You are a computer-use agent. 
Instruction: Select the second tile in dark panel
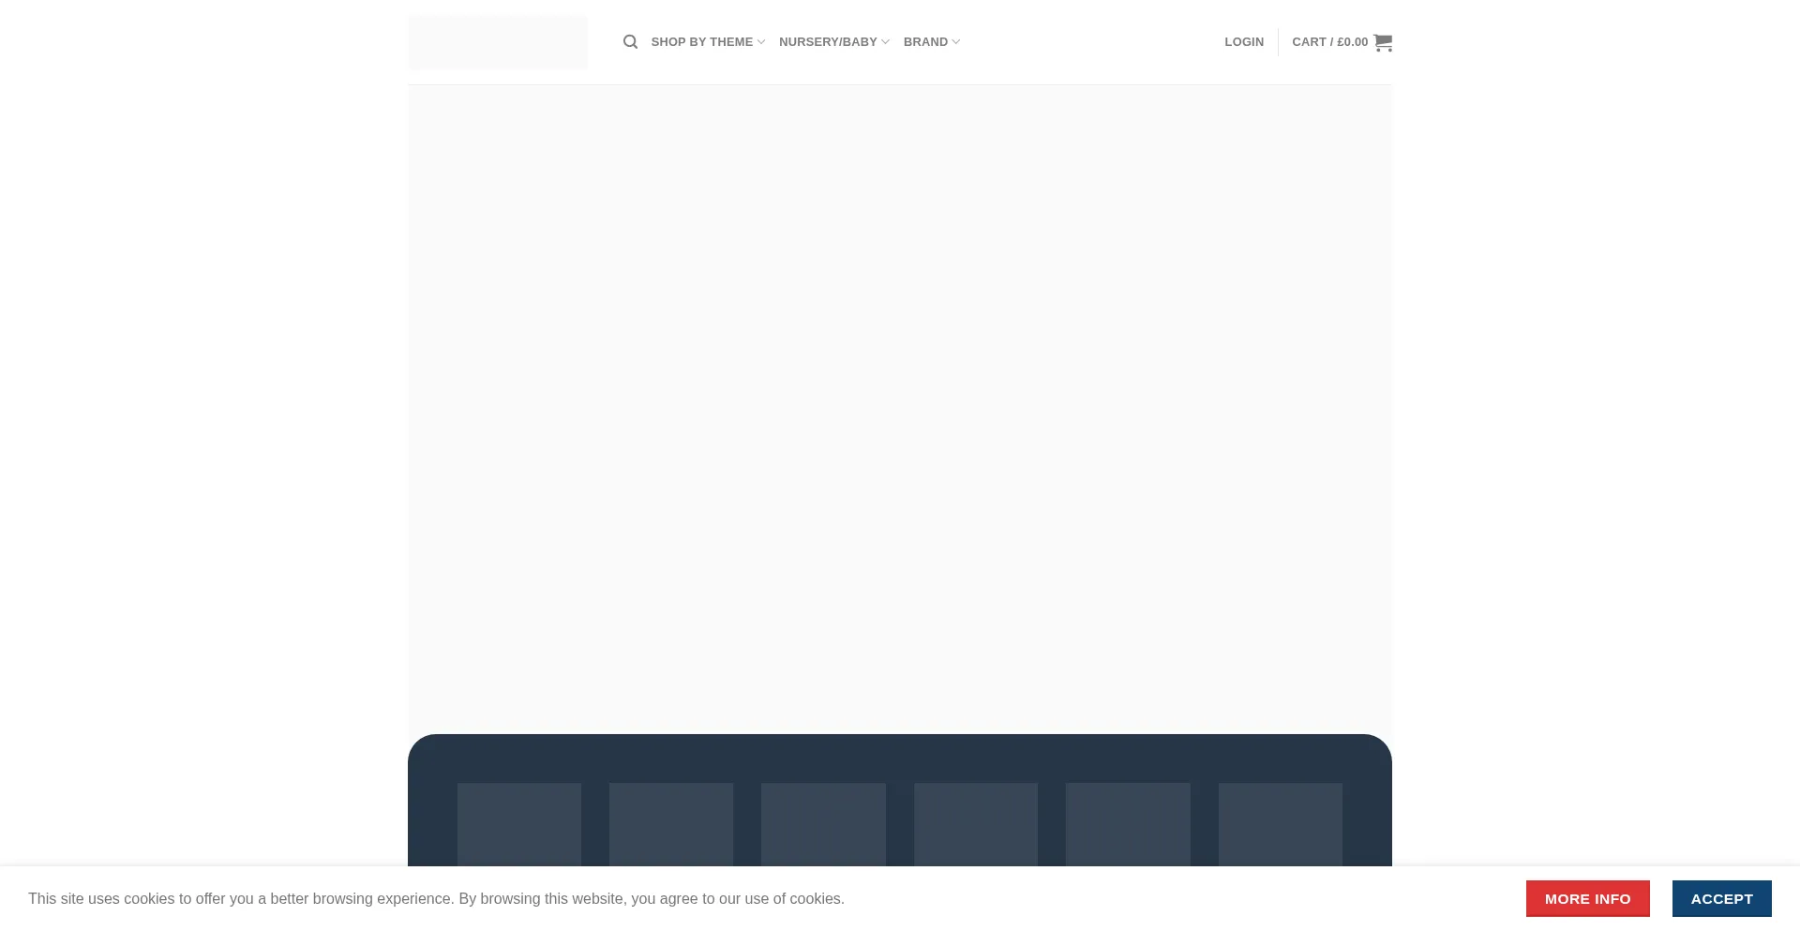(x=671, y=824)
